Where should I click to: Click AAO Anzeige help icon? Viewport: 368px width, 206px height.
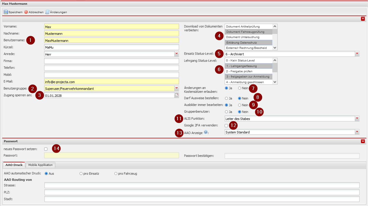(206, 132)
